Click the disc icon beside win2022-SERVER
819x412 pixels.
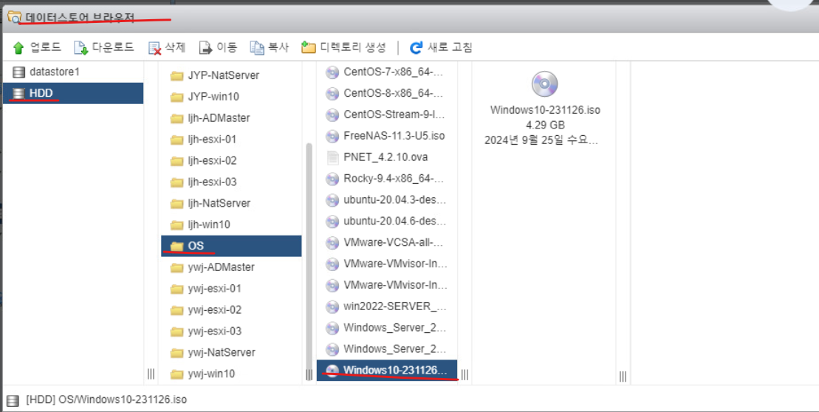click(332, 306)
